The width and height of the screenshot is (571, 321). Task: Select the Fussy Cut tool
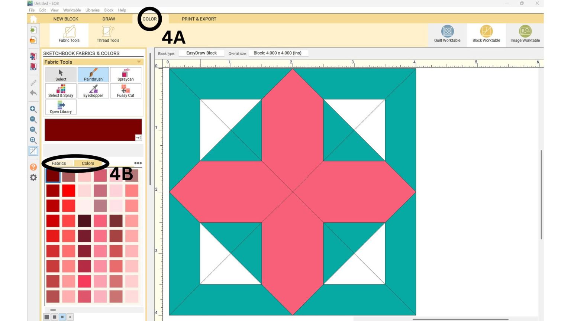point(126,91)
